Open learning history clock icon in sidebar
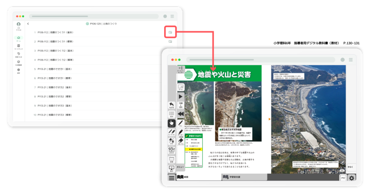The image size is (371, 194). [18, 55]
